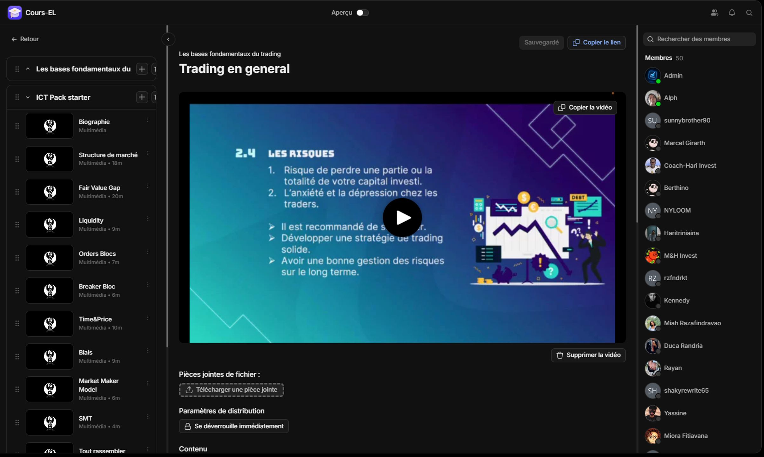764x457 pixels.
Task: Open the options menu for Breaker Bloc
Action: 148,285
